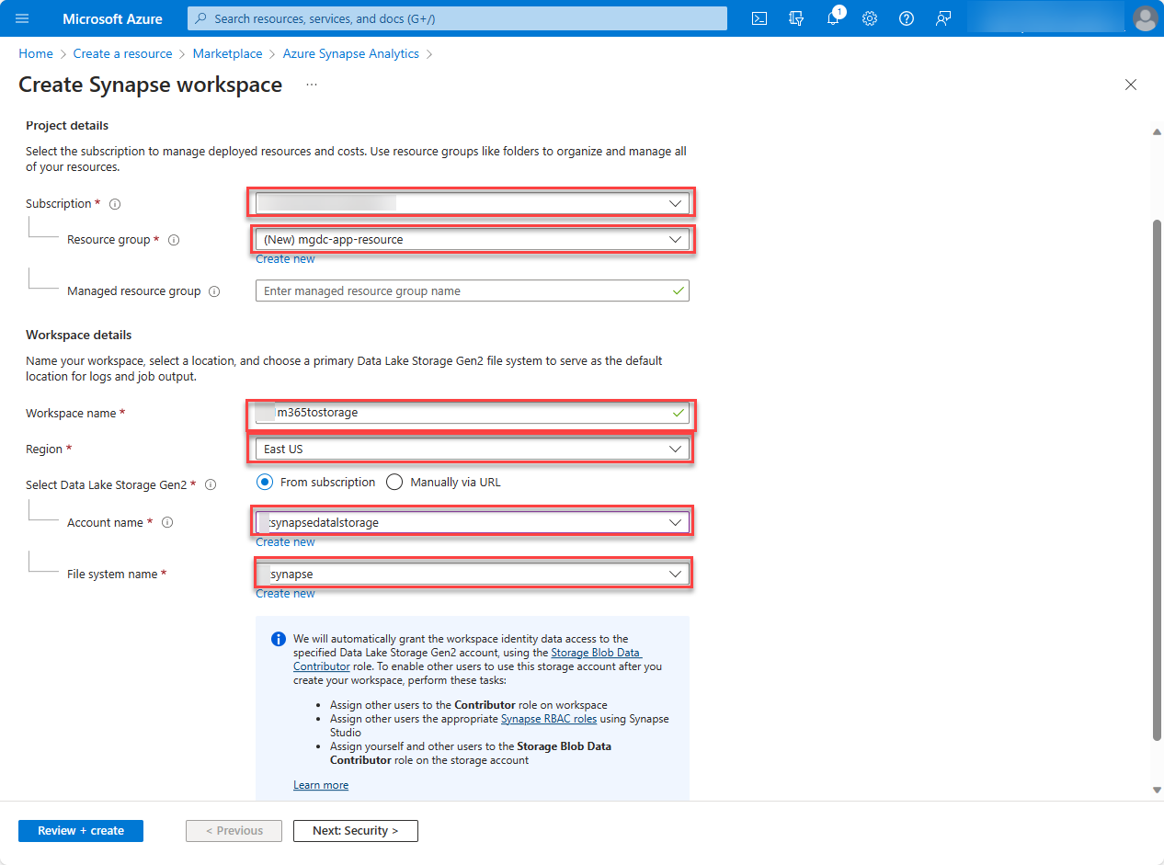Screen dimensions: 1164x865
Task: Go to the Marketplace breadcrumb
Action: point(227,53)
